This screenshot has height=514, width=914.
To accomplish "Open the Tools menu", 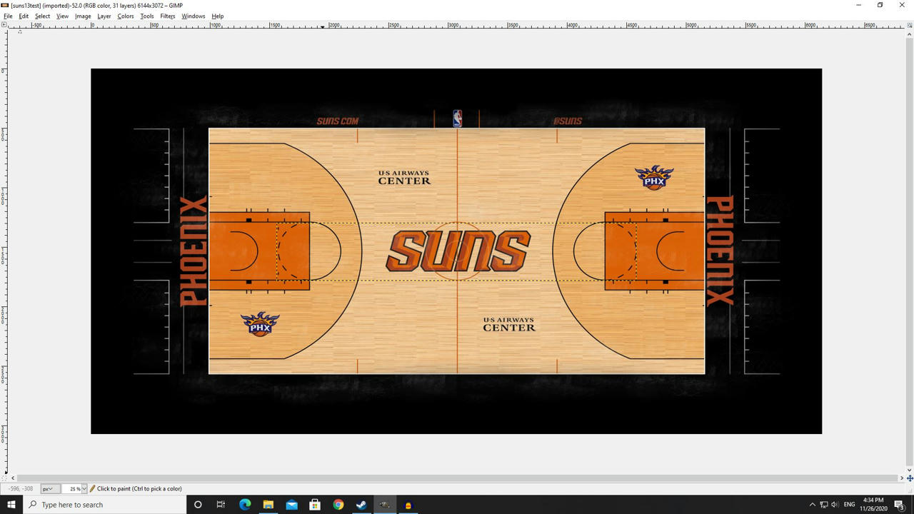I will click(147, 16).
